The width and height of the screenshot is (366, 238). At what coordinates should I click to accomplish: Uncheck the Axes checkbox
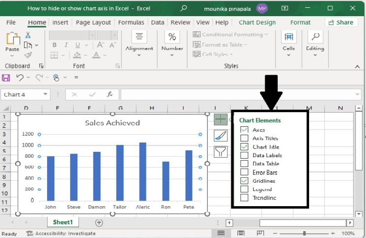click(x=244, y=130)
